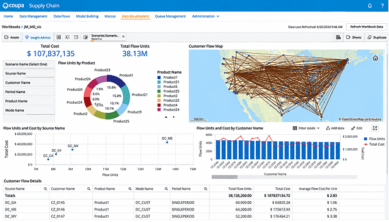This screenshot has width=389, height=222.
Task: Open the Mode Name filter
Action: [29, 110]
